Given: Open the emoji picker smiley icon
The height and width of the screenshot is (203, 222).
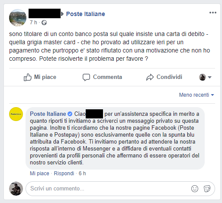Looking at the screenshot, I should click(x=195, y=189).
